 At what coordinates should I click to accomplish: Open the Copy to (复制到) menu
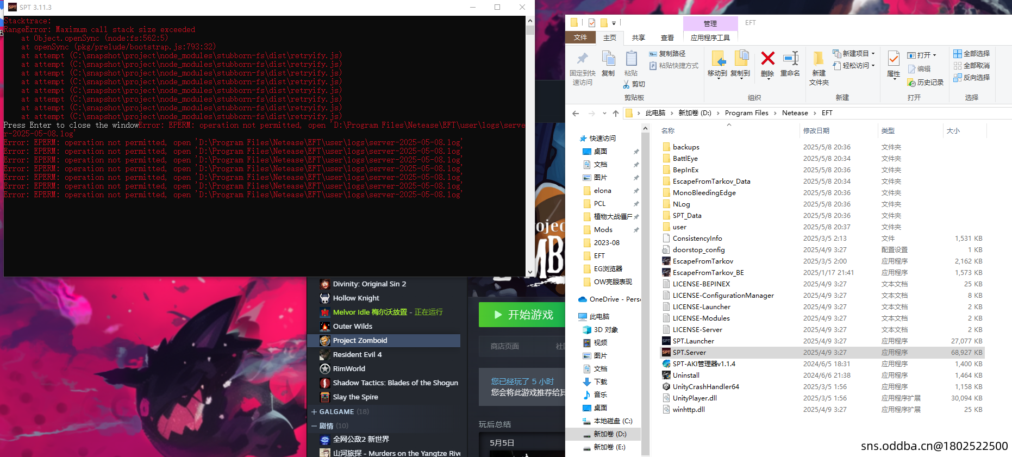(740, 65)
